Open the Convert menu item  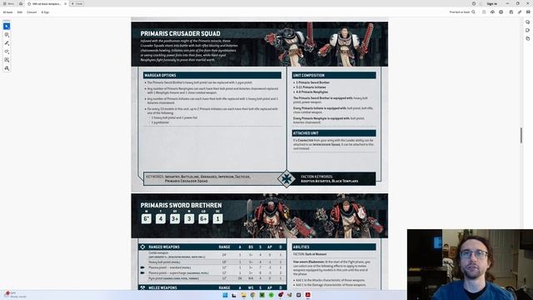[x=32, y=12]
